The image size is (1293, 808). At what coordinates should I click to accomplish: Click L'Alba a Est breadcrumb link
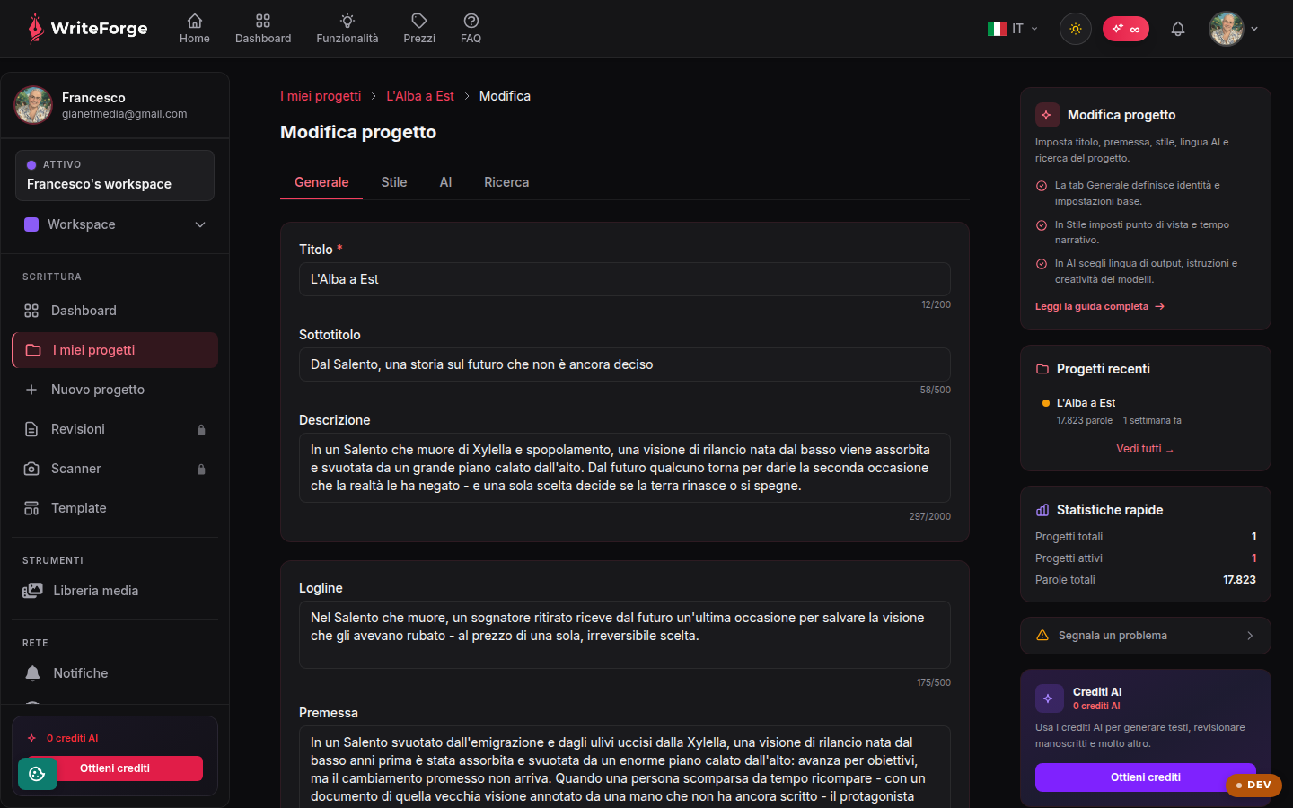(420, 96)
